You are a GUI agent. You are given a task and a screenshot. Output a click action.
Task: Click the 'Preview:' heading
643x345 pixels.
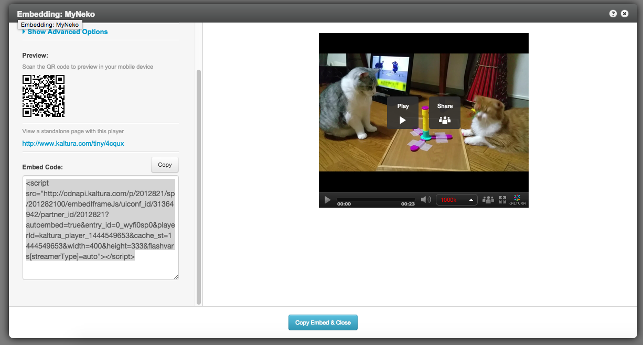(35, 56)
